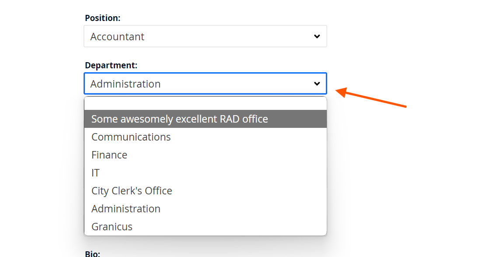486x257 pixels.
Task: Click the "Department:" field label
Action: coord(111,65)
